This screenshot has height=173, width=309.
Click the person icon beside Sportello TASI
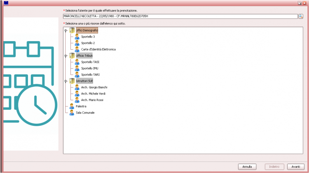[77, 62]
